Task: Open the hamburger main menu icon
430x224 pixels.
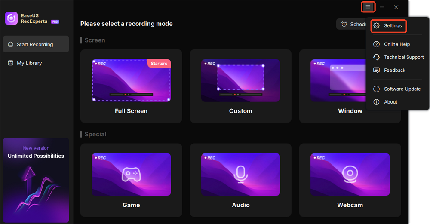Action: click(x=368, y=7)
